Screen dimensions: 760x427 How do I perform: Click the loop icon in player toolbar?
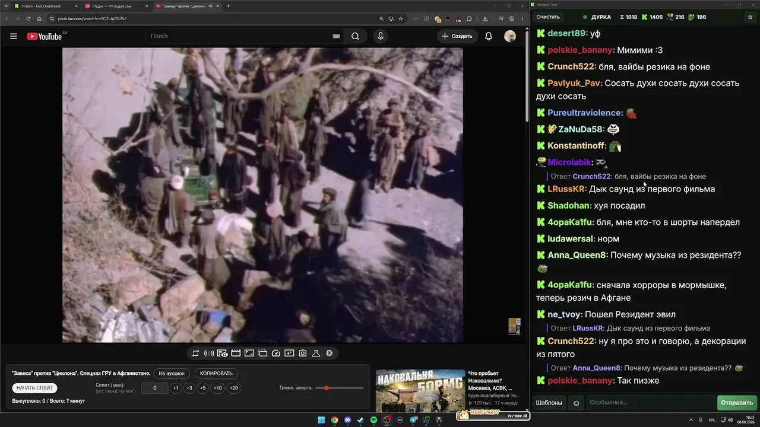(x=195, y=353)
